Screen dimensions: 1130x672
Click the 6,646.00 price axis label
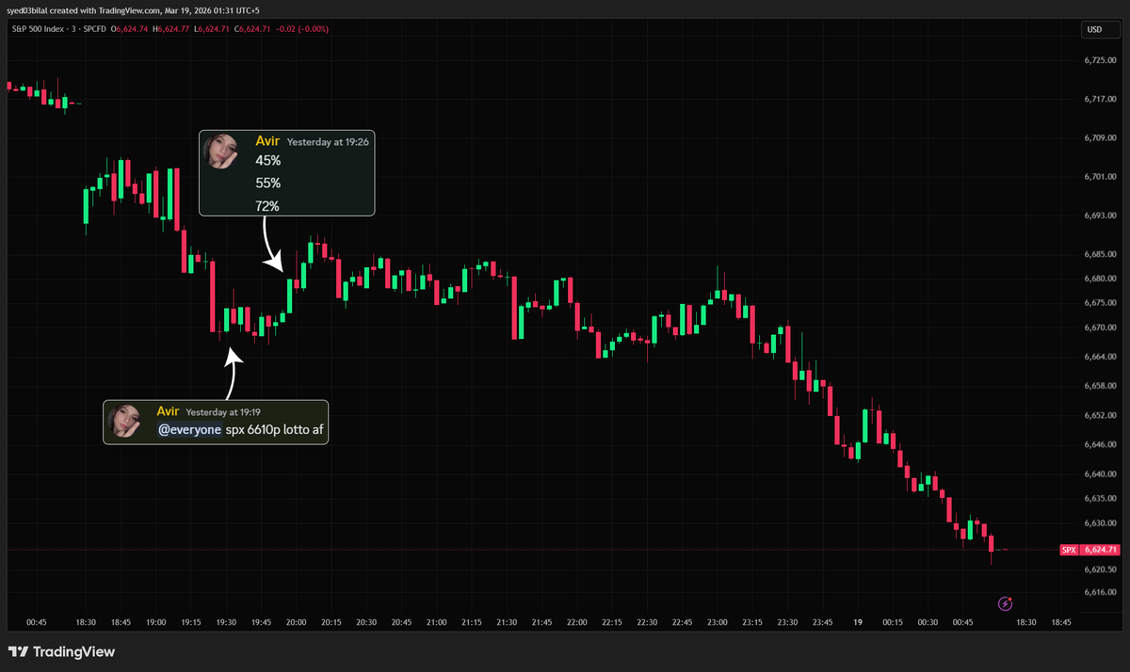pyautogui.click(x=1100, y=444)
